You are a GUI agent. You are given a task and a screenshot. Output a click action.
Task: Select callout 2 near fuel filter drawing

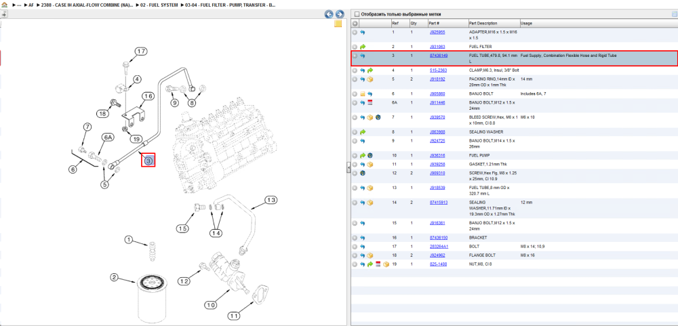coord(114,277)
